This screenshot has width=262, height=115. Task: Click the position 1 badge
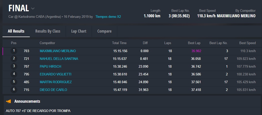14,51
